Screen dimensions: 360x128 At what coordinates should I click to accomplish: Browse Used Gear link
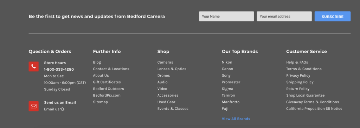tap(166, 102)
